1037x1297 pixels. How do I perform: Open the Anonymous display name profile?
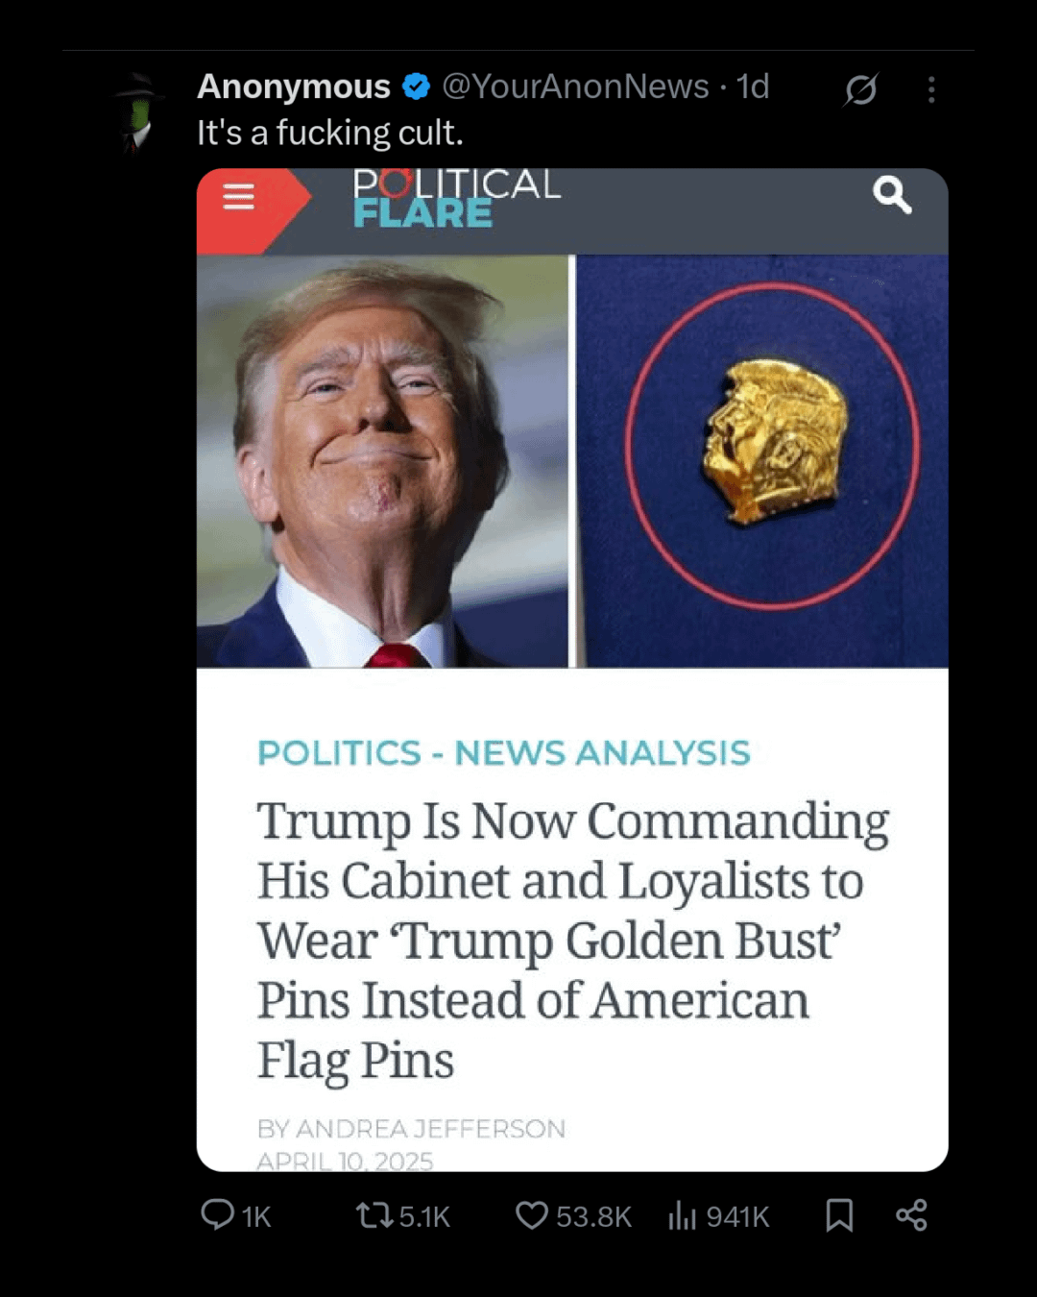pos(294,86)
